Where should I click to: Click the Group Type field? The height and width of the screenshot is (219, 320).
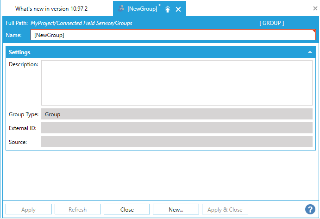(x=176, y=114)
